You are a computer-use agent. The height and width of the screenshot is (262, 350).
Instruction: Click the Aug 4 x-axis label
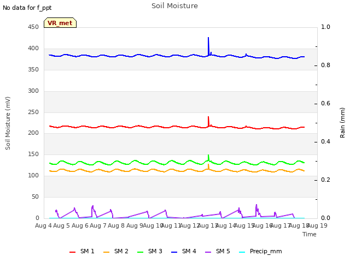click(43, 225)
